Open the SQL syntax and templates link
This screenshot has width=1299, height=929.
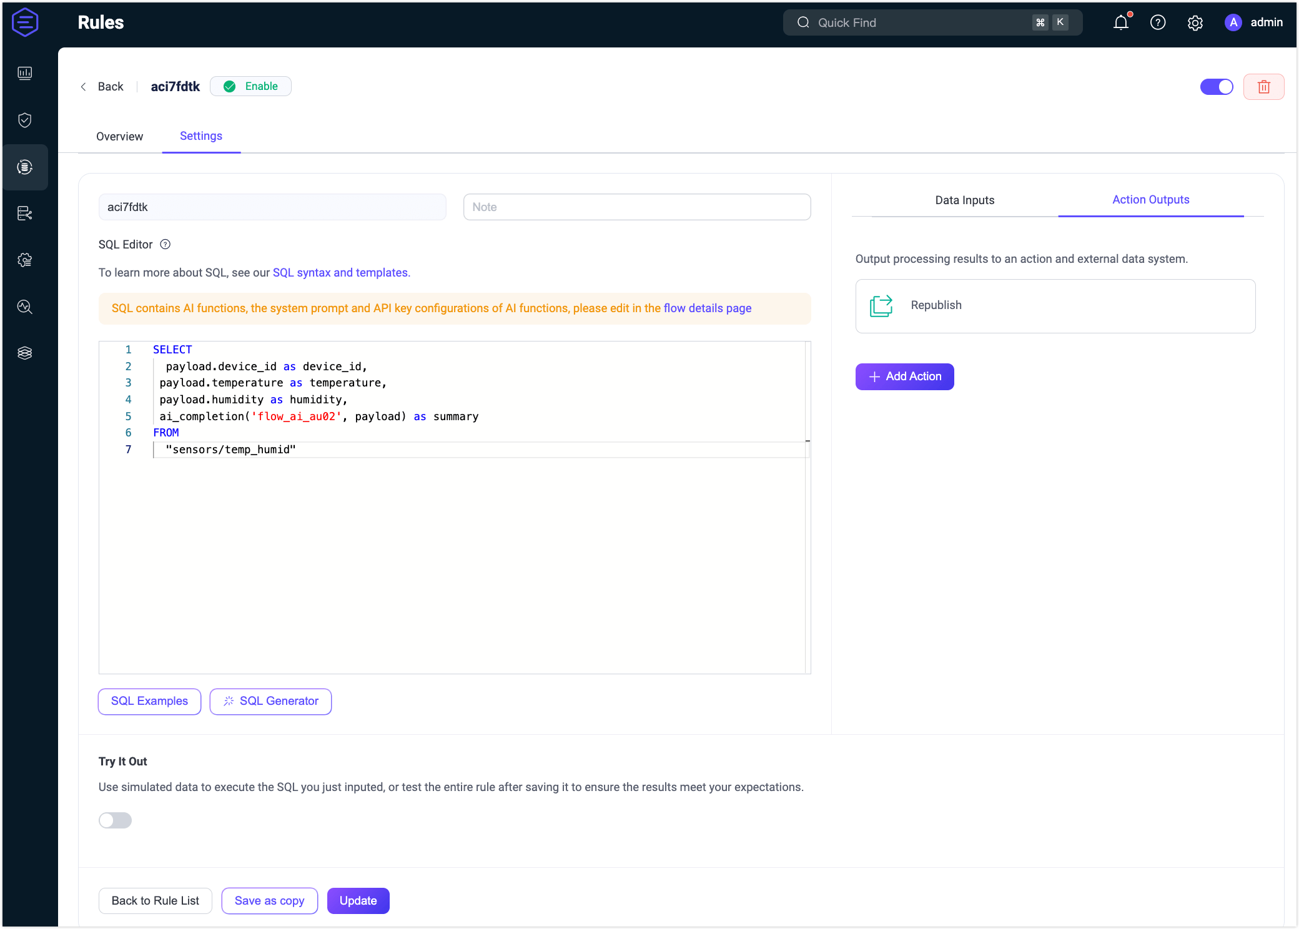pos(341,272)
